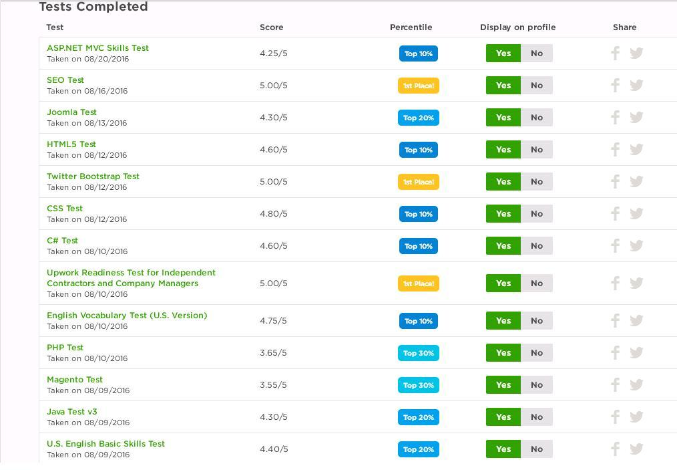Select Yes for U.S. English Basic Skills Test
This screenshot has width=677, height=470.
503,449
